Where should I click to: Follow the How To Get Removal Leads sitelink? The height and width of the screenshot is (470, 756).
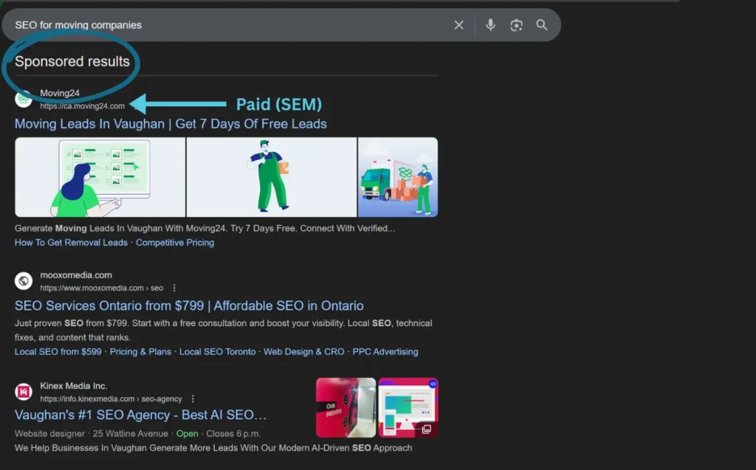[71, 242]
